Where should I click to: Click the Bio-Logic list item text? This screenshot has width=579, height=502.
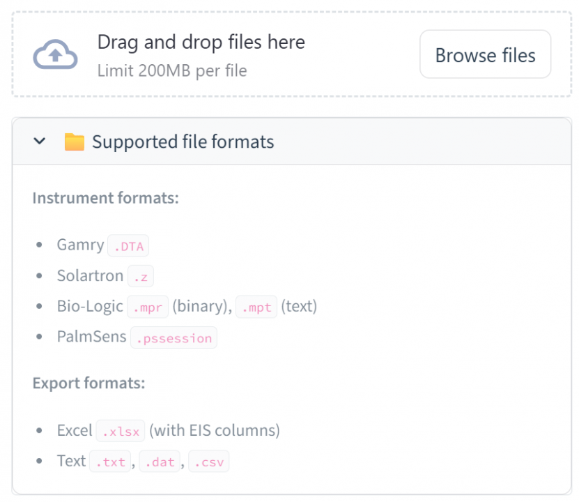90,307
